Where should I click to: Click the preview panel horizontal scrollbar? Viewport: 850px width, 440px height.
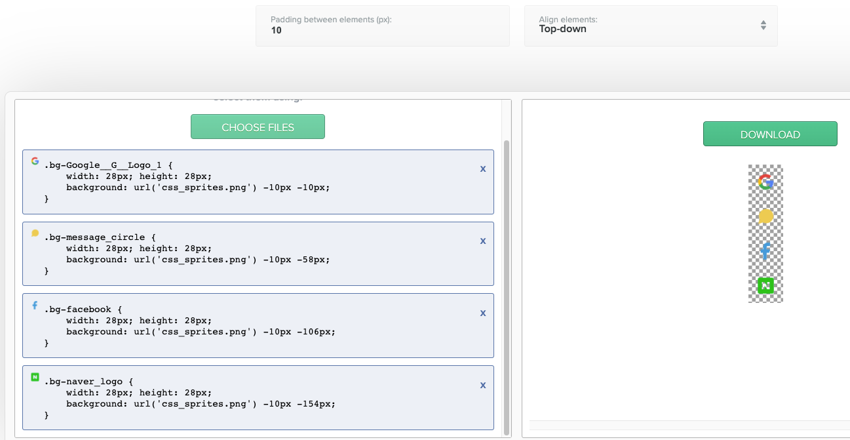coord(689,425)
